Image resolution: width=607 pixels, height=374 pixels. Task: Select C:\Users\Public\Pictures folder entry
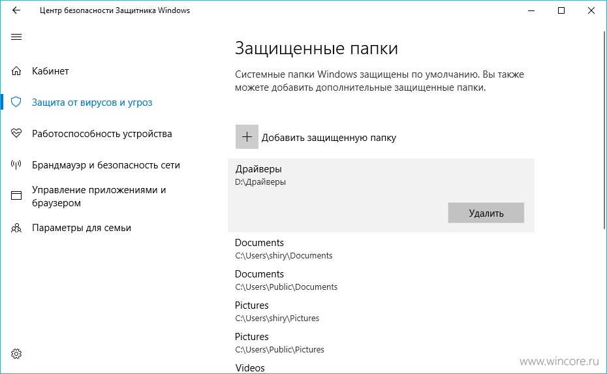[381, 343]
